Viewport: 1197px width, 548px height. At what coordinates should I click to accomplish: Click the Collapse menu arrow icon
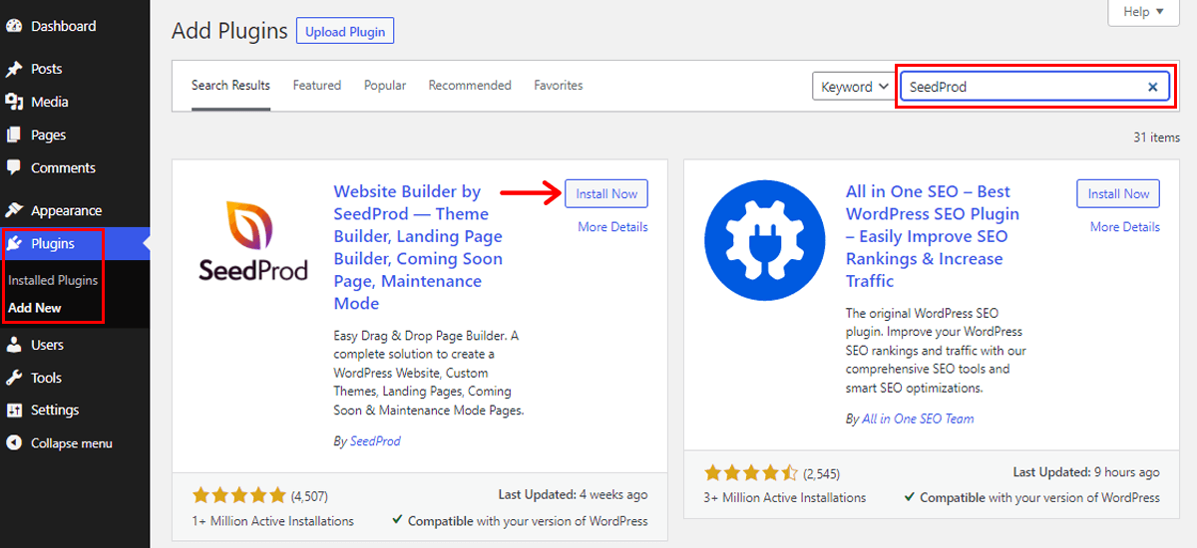[x=14, y=443]
